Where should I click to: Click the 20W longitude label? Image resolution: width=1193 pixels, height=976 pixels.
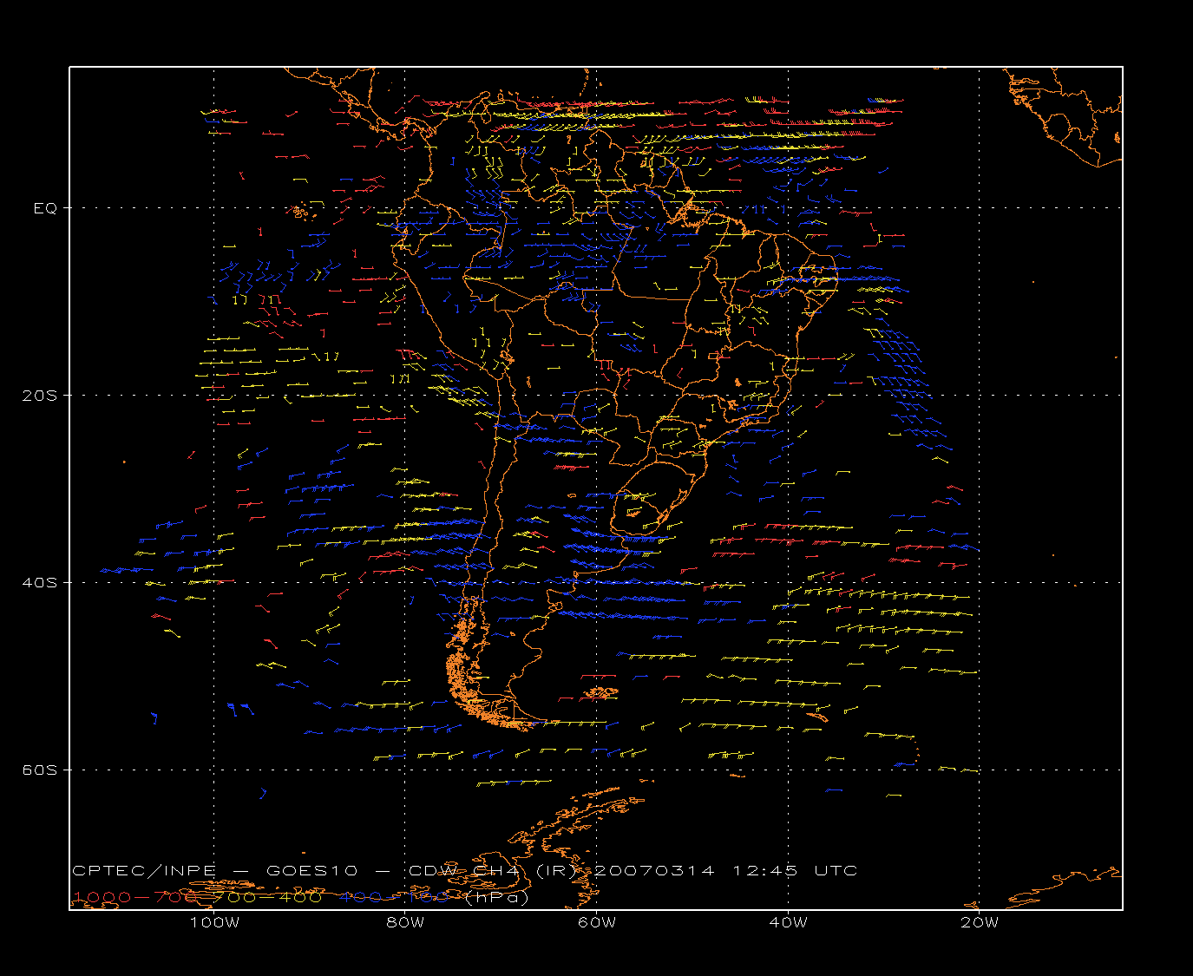pos(980,922)
